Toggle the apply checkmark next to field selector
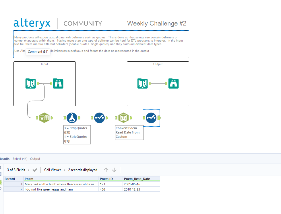This screenshot has width=281, height=214. coord(35,170)
